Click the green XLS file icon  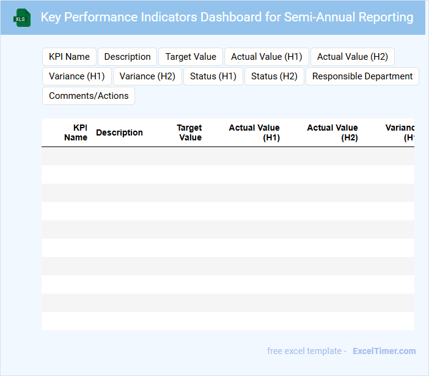click(x=21, y=18)
